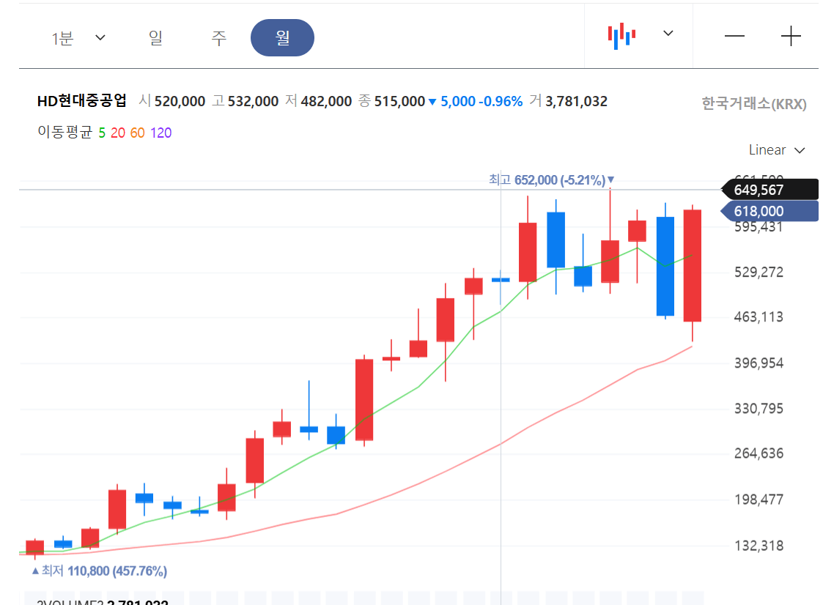Click the high price 532,000 value
823x605 pixels.
tap(253, 101)
